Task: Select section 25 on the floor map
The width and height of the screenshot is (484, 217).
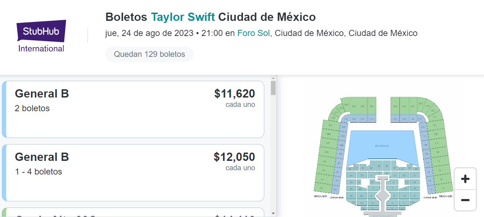Action: pyautogui.click(x=404, y=175)
